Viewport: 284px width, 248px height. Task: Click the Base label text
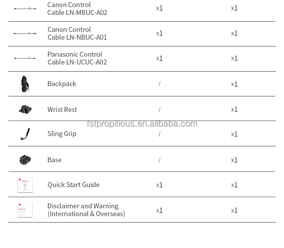click(54, 160)
